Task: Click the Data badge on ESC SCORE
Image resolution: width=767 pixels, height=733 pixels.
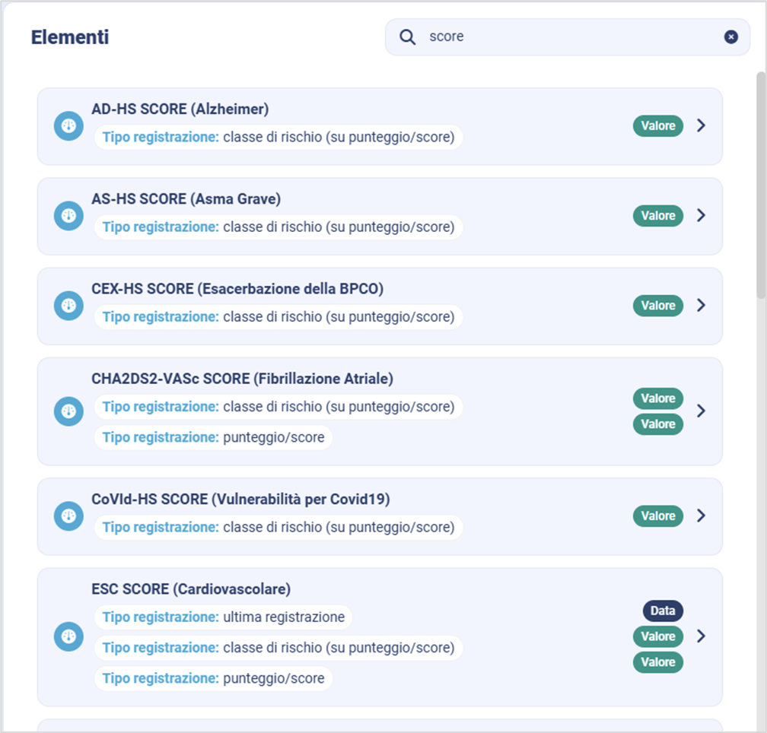Action: pos(663,611)
